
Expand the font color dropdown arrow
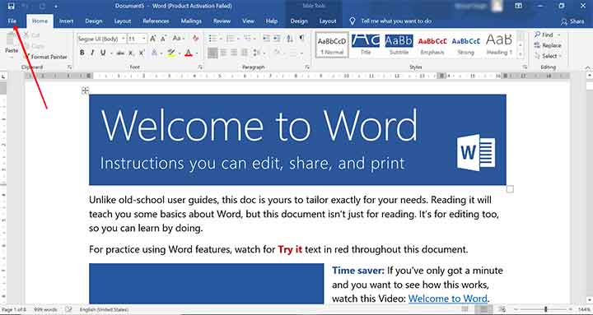coord(197,53)
